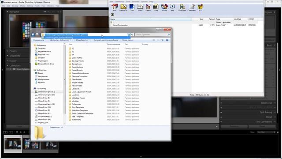Select the Develop Presets folder
The width and height of the screenshot is (282, 159).
pos(78,61)
